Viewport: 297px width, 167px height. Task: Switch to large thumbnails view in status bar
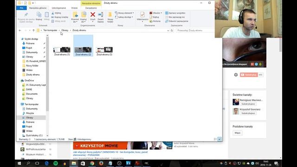click(220, 139)
